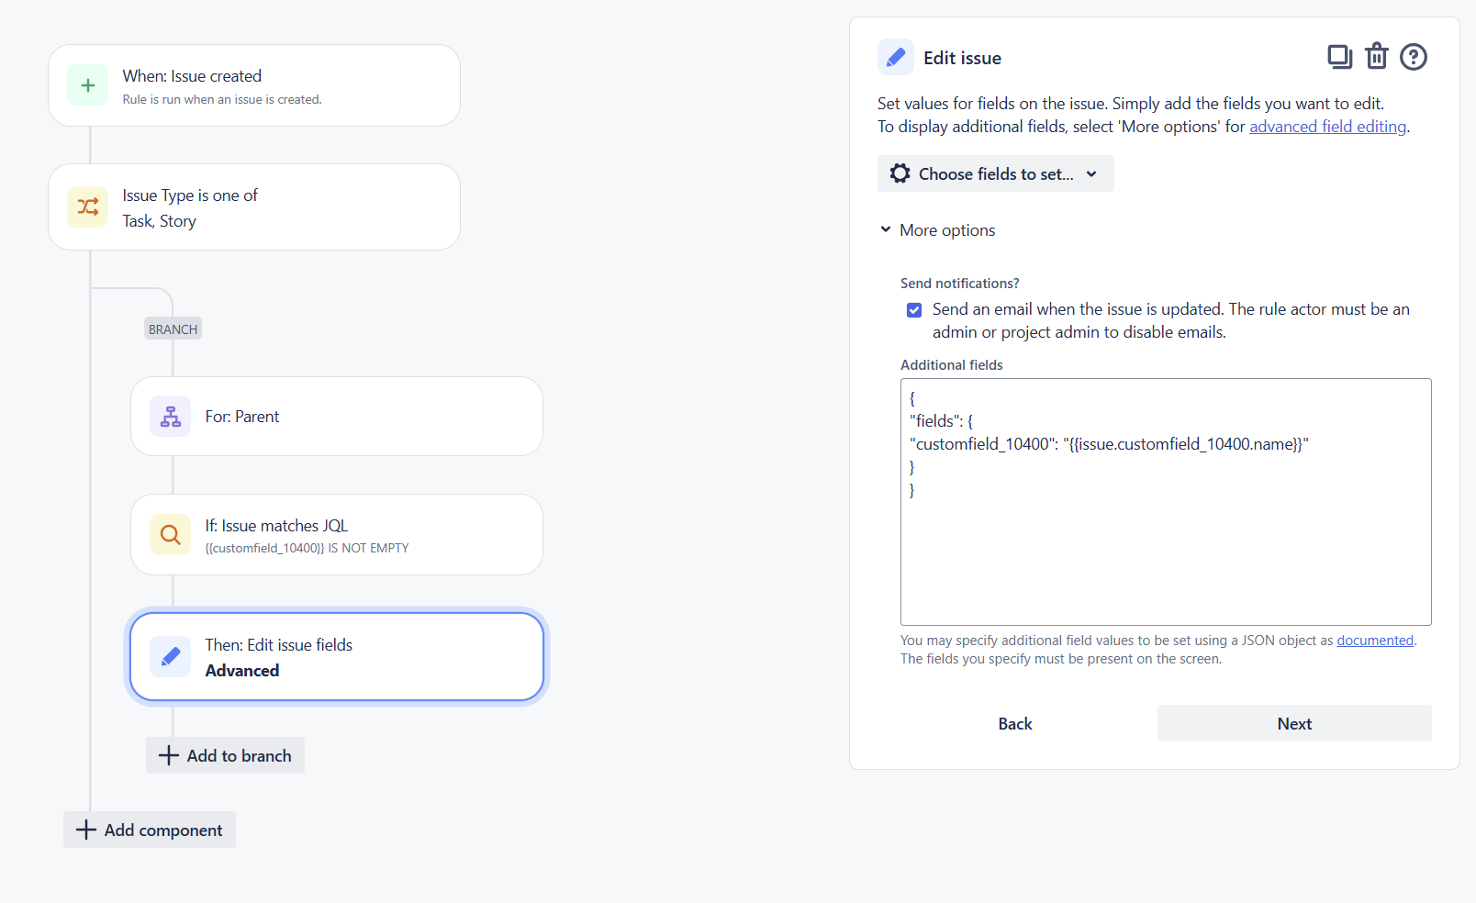This screenshot has height=903, width=1476.
Task: Click the Back button
Action: (1015, 723)
